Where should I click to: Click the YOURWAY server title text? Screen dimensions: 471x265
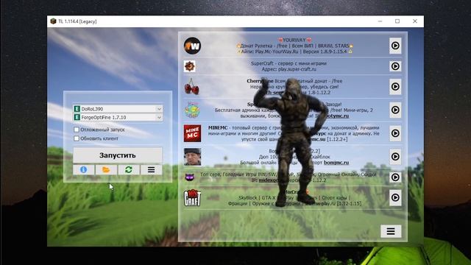click(x=294, y=40)
